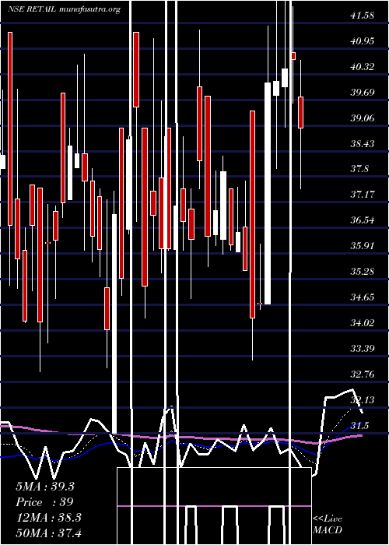Select the 34.65 price axis label

363,297
